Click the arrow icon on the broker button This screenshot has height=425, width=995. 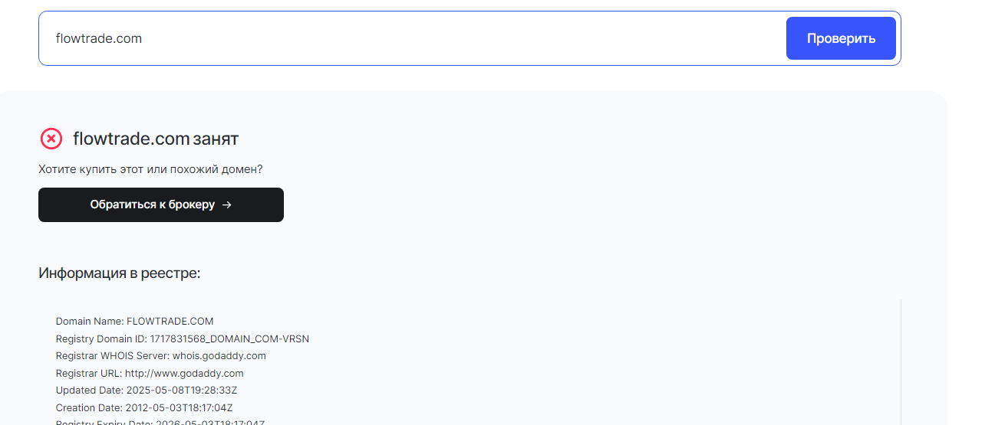coord(226,205)
